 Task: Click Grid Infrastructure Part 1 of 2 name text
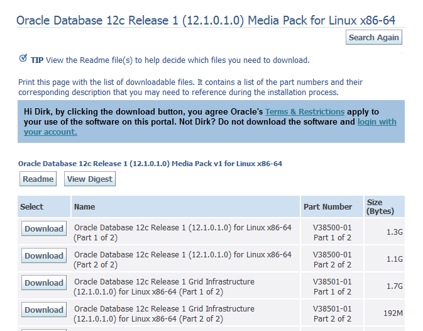pos(164,286)
